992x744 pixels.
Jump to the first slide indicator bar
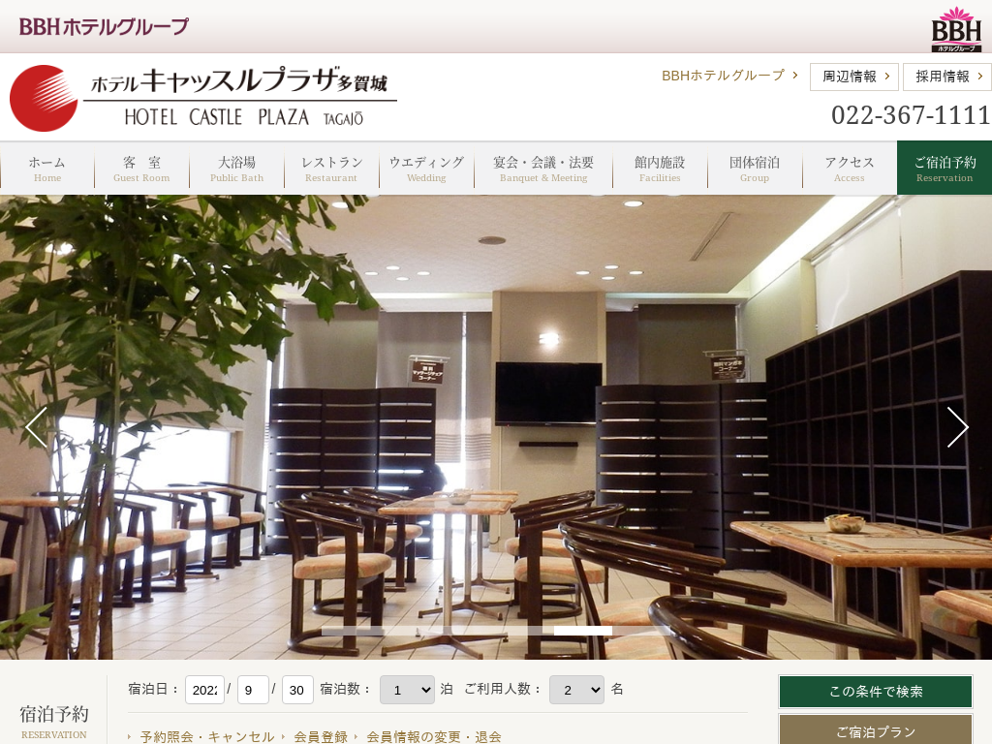(x=351, y=631)
